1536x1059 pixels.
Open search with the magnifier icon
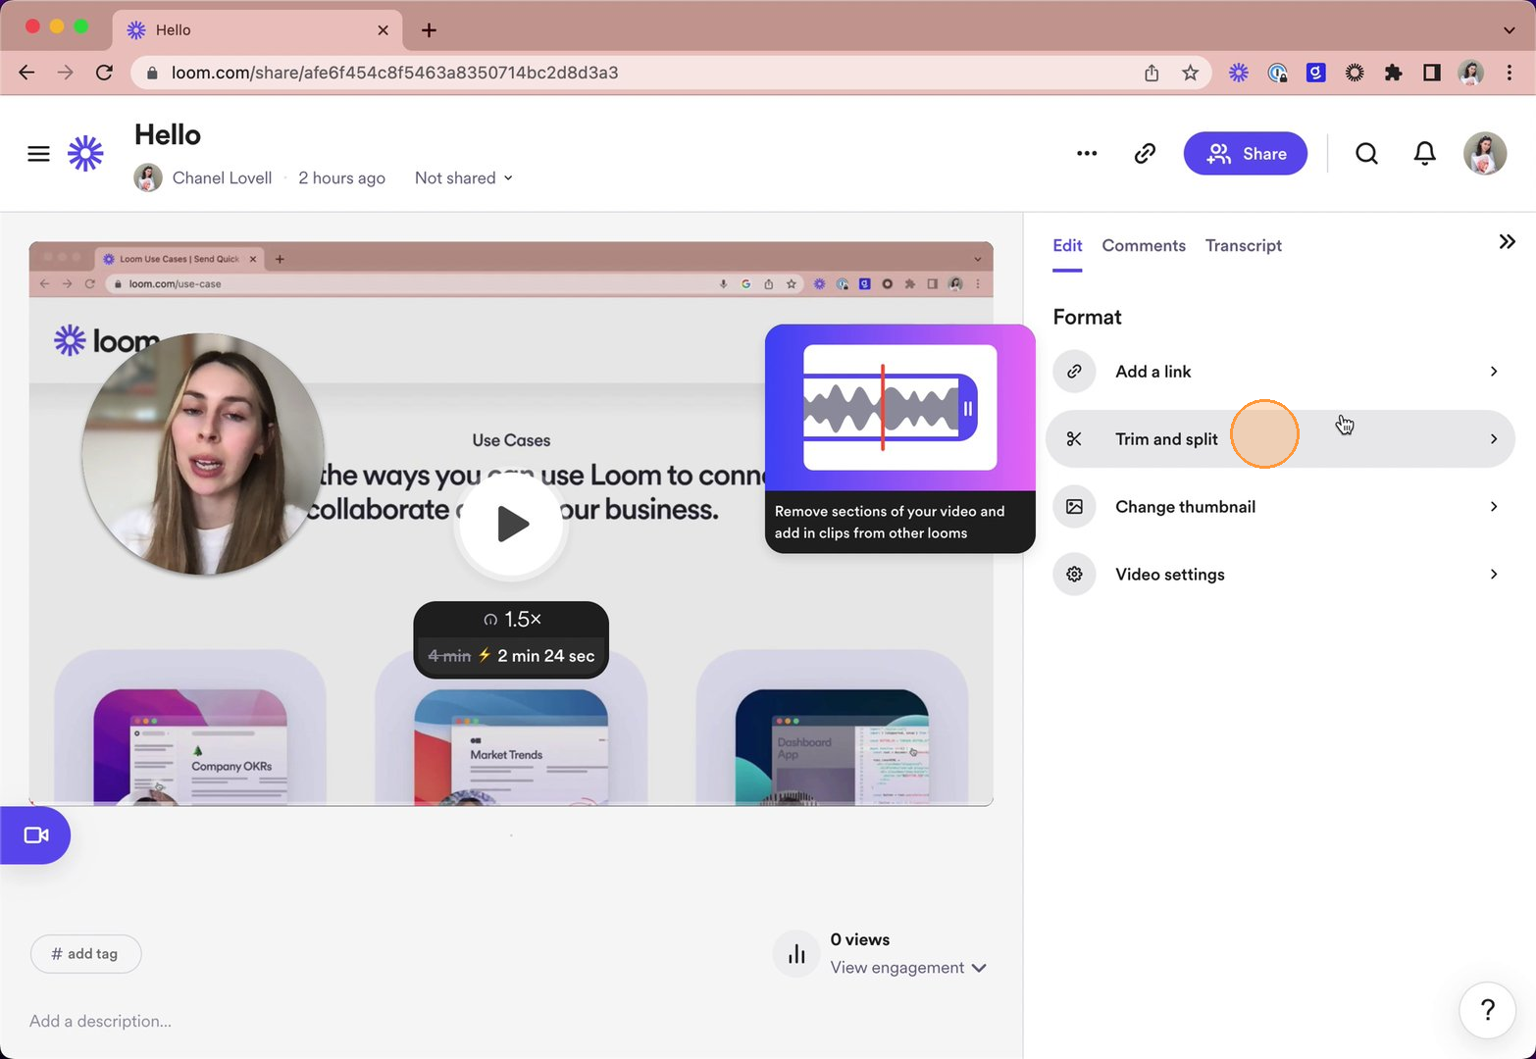(1366, 153)
